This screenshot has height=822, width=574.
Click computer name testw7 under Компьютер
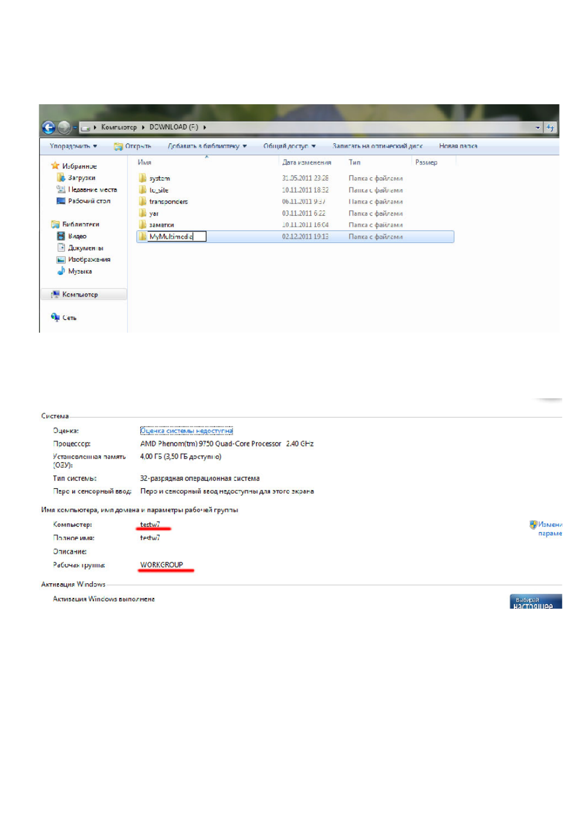tap(150, 524)
